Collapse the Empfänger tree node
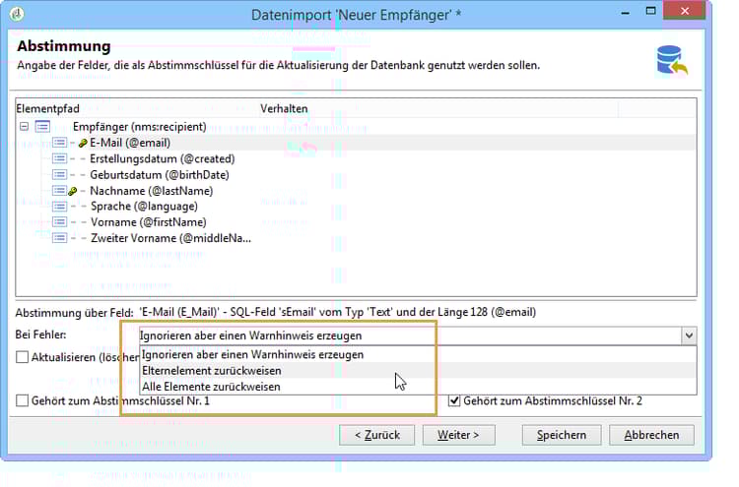This screenshot has width=739, height=487. 24,127
